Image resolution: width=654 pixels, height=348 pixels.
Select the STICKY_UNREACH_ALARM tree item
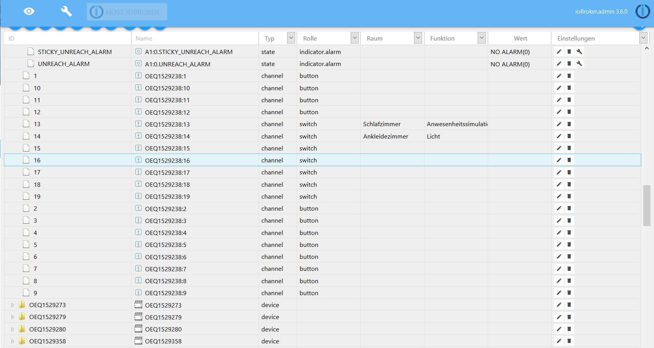tap(75, 52)
